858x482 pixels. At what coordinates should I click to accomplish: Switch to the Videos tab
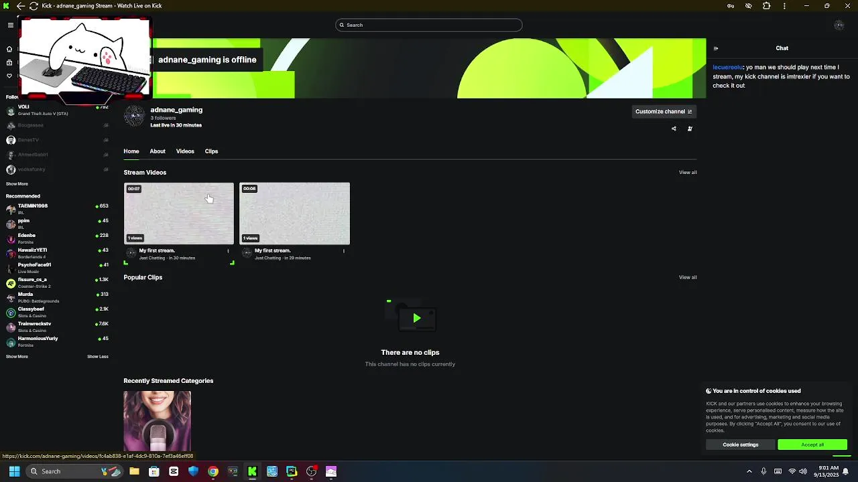(x=185, y=151)
